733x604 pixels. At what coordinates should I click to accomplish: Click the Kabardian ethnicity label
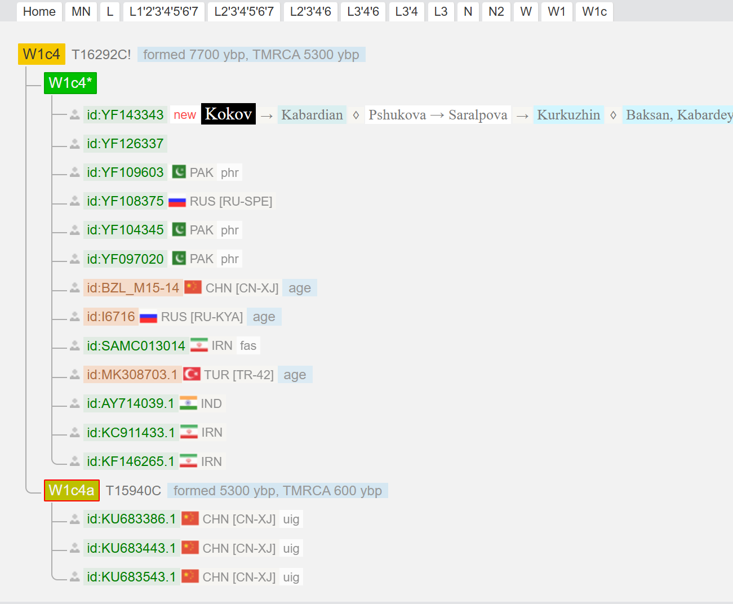coord(312,115)
